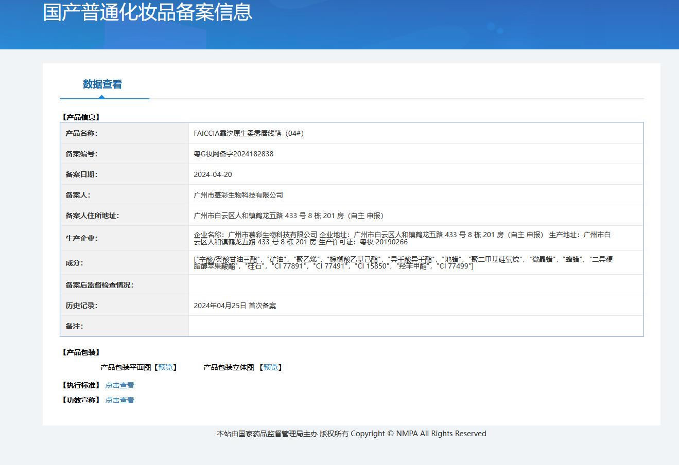
Task: Click the 备案日期 value 2024-04-20
Action: click(213, 174)
